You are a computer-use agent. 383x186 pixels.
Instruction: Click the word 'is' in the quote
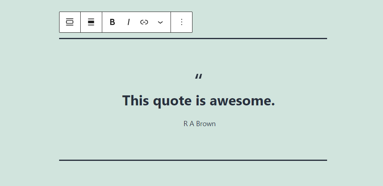200,101
